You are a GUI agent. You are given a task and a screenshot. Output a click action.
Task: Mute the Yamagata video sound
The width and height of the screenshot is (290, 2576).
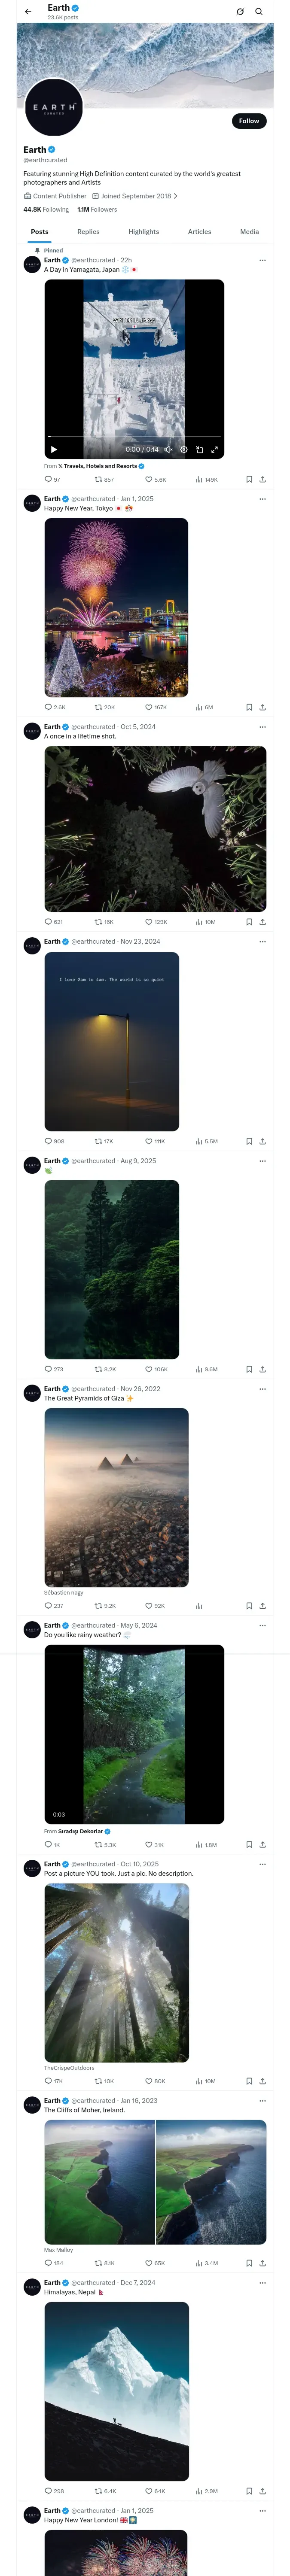[169, 450]
